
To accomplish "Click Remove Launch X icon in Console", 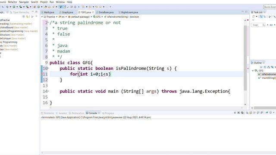I will coord(238,113).
